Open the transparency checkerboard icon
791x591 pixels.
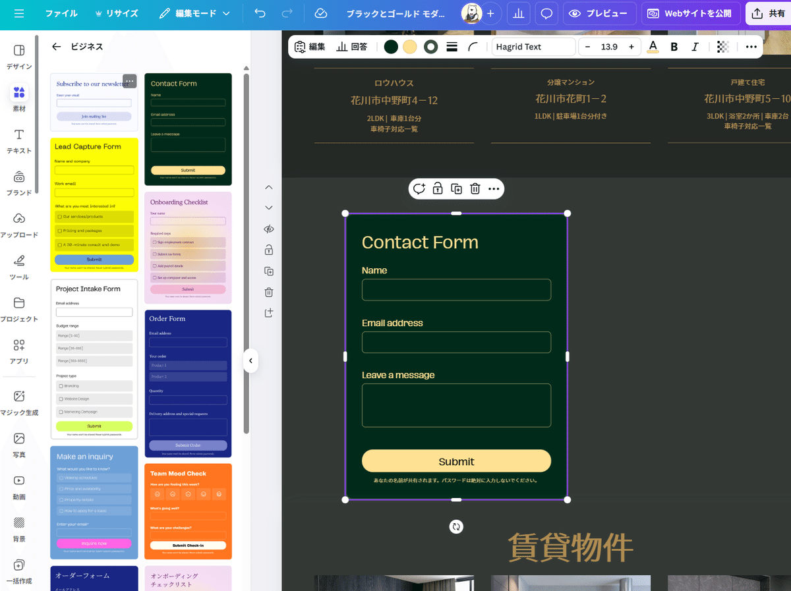[x=723, y=47]
